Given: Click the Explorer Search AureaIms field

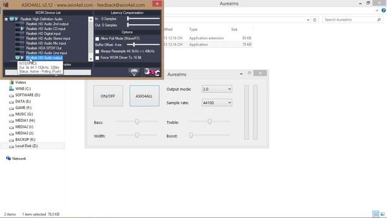Looking at the screenshot, I should click(352, 19).
